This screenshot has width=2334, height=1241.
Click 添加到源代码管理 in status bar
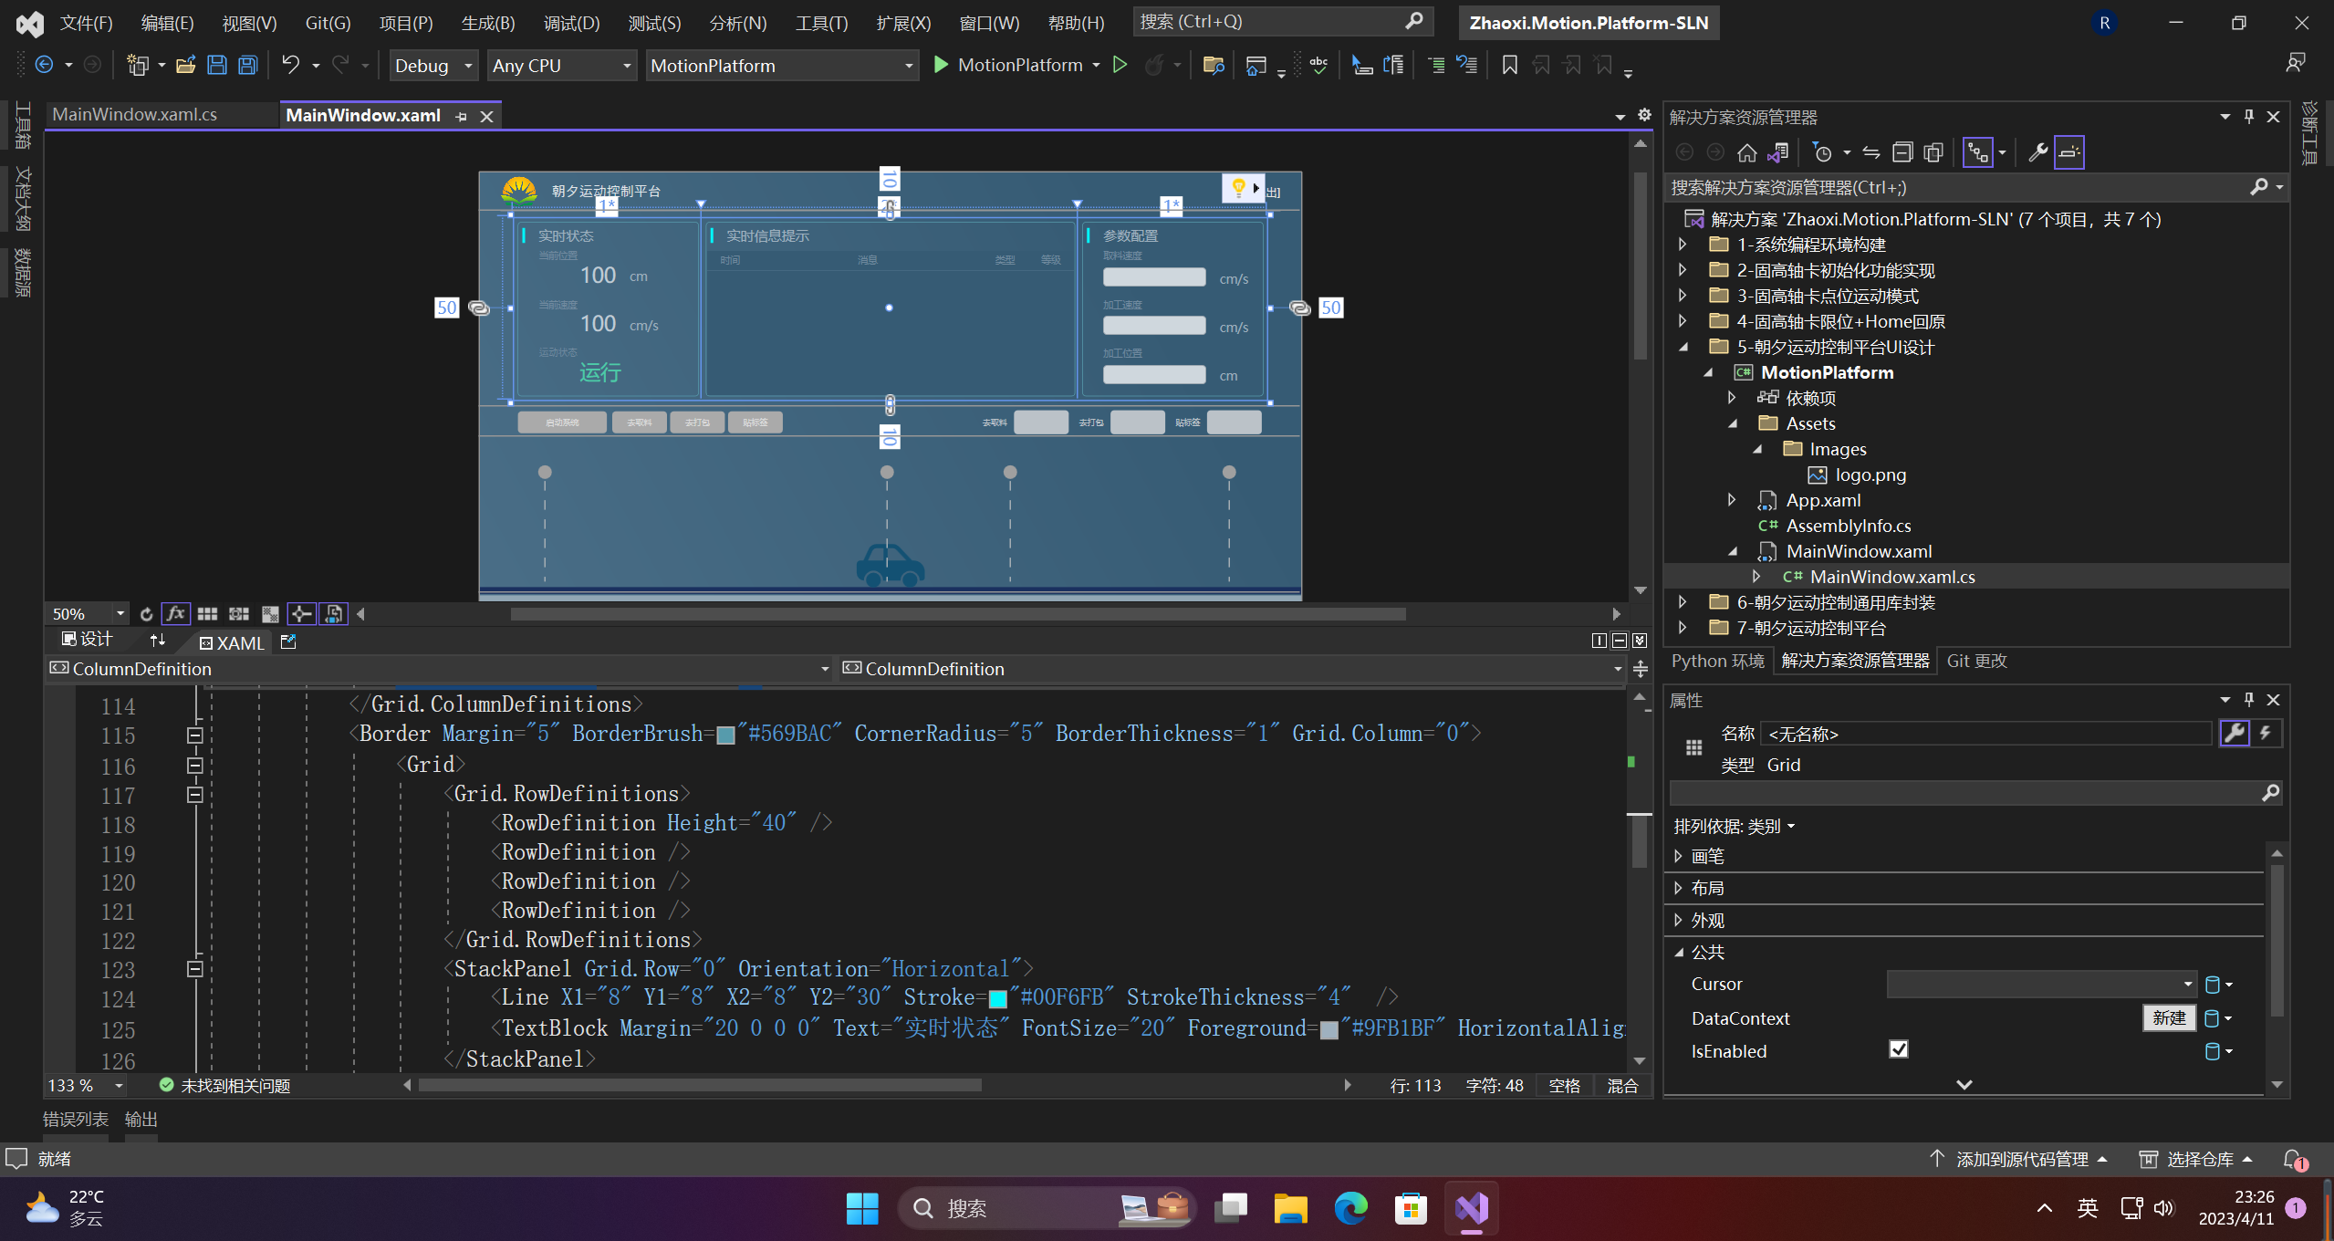pos(2021,1159)
